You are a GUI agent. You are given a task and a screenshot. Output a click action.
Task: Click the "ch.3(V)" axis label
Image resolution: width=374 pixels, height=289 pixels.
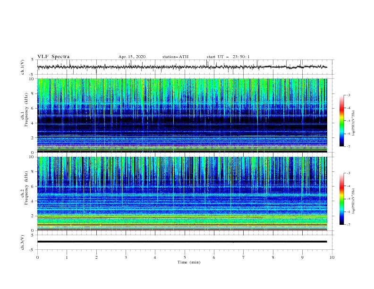click(x=23, y=242)
